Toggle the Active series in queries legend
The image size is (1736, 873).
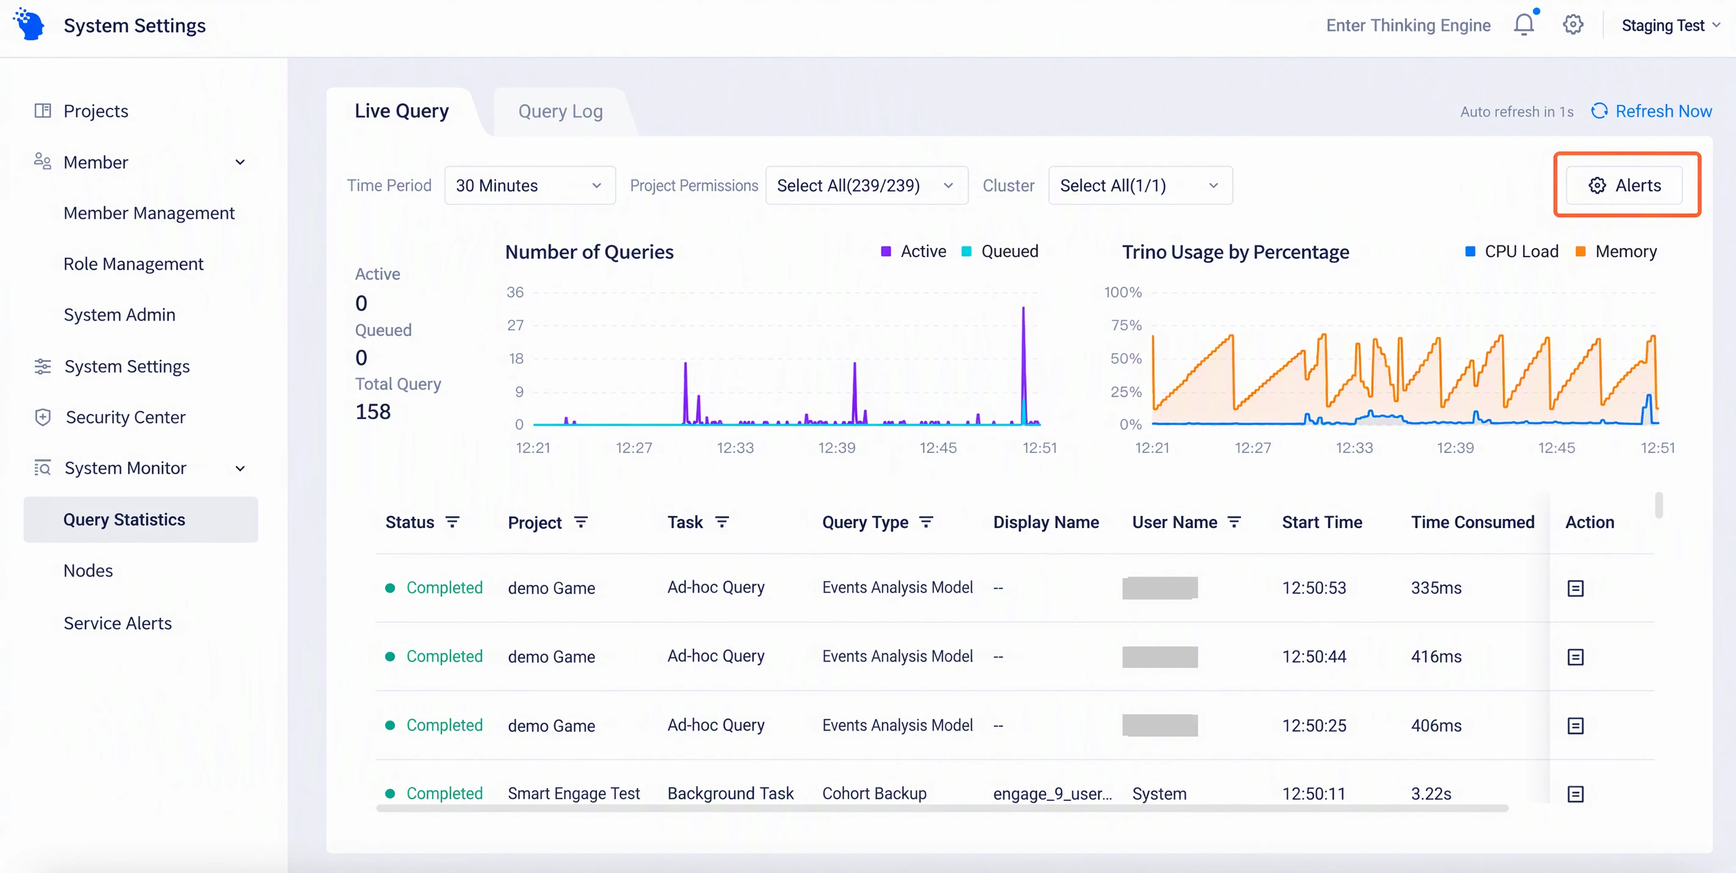coord(913,252)
